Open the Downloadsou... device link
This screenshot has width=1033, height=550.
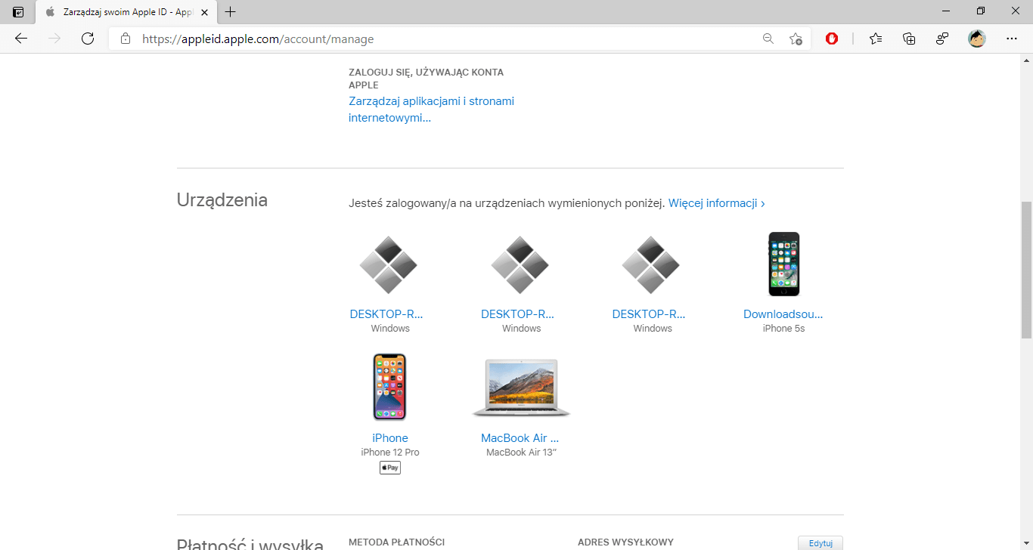point(783,314)
